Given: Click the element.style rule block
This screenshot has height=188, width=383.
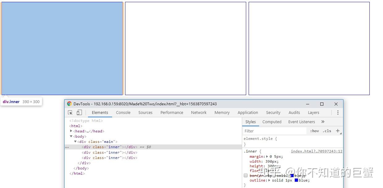Looking at the screenshot, I should (x=293, y=141).
